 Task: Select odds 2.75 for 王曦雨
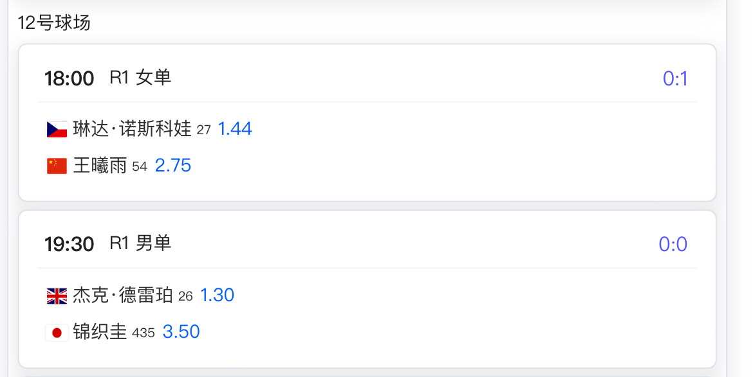[173, 166]
